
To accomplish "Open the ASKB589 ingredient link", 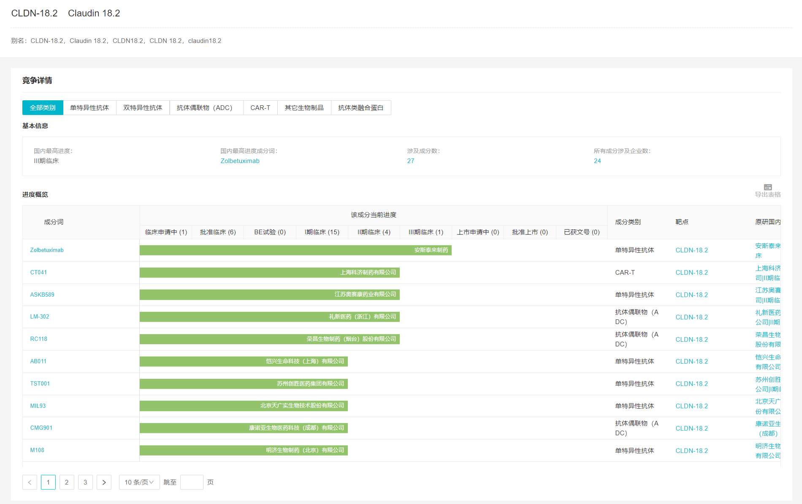I will click(x=42, y=295).
